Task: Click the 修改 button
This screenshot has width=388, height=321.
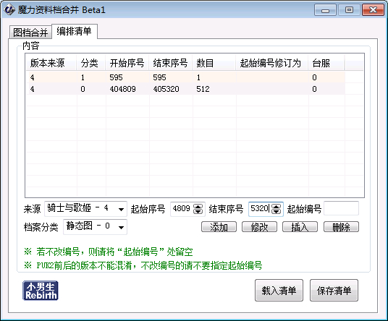Action: (x=259, y=227)
